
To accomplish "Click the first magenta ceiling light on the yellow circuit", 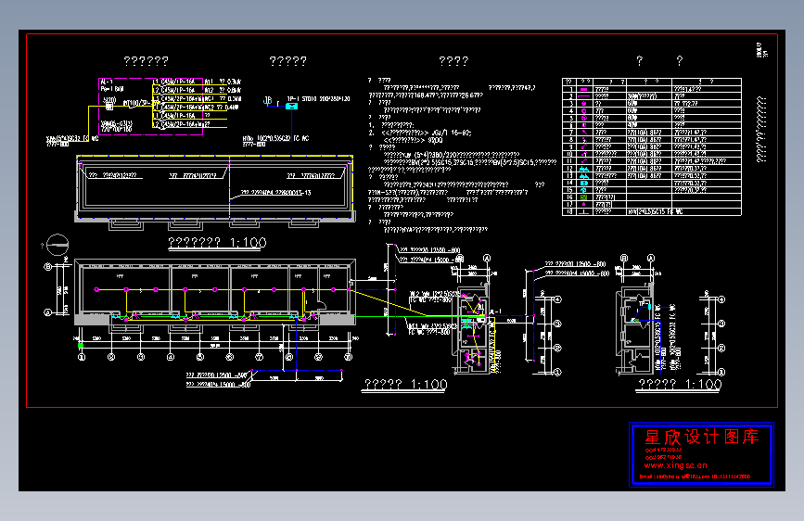I will point(96,290).
